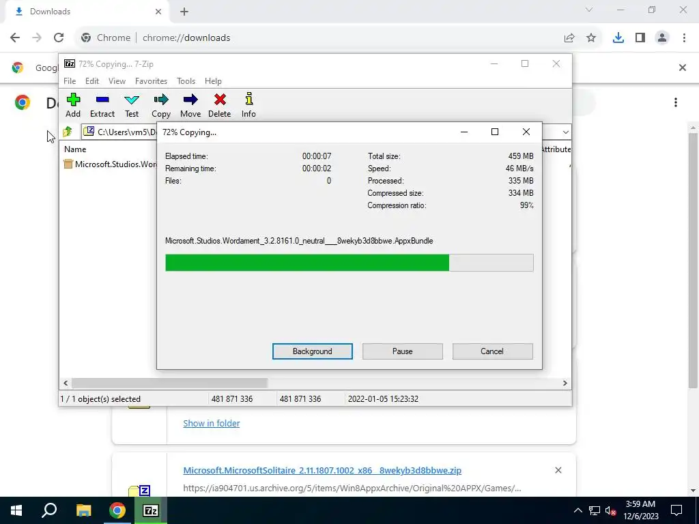This screenshot has width=699, height=524.
Task: Reload the Chrome page
Action: (59, 38)
